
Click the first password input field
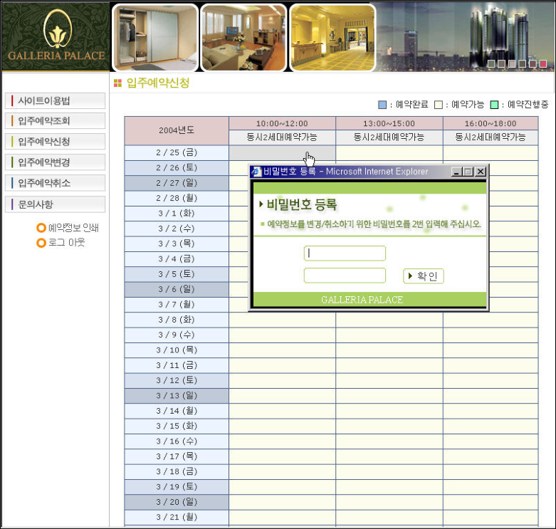pos(345,253)
